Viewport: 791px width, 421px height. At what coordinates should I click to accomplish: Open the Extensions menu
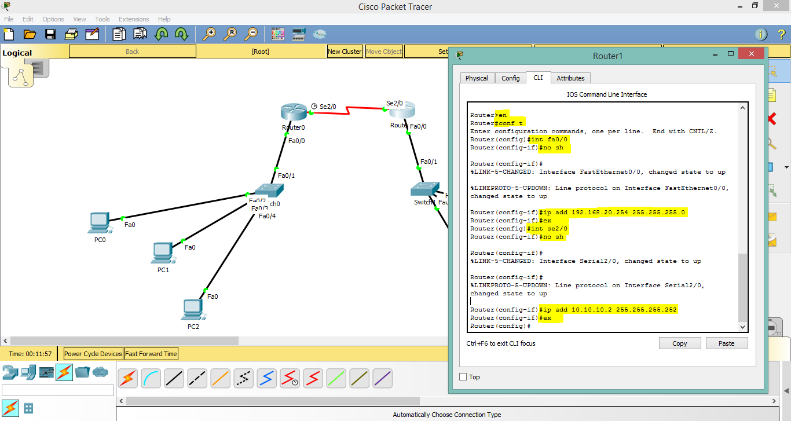click(134, 19)
